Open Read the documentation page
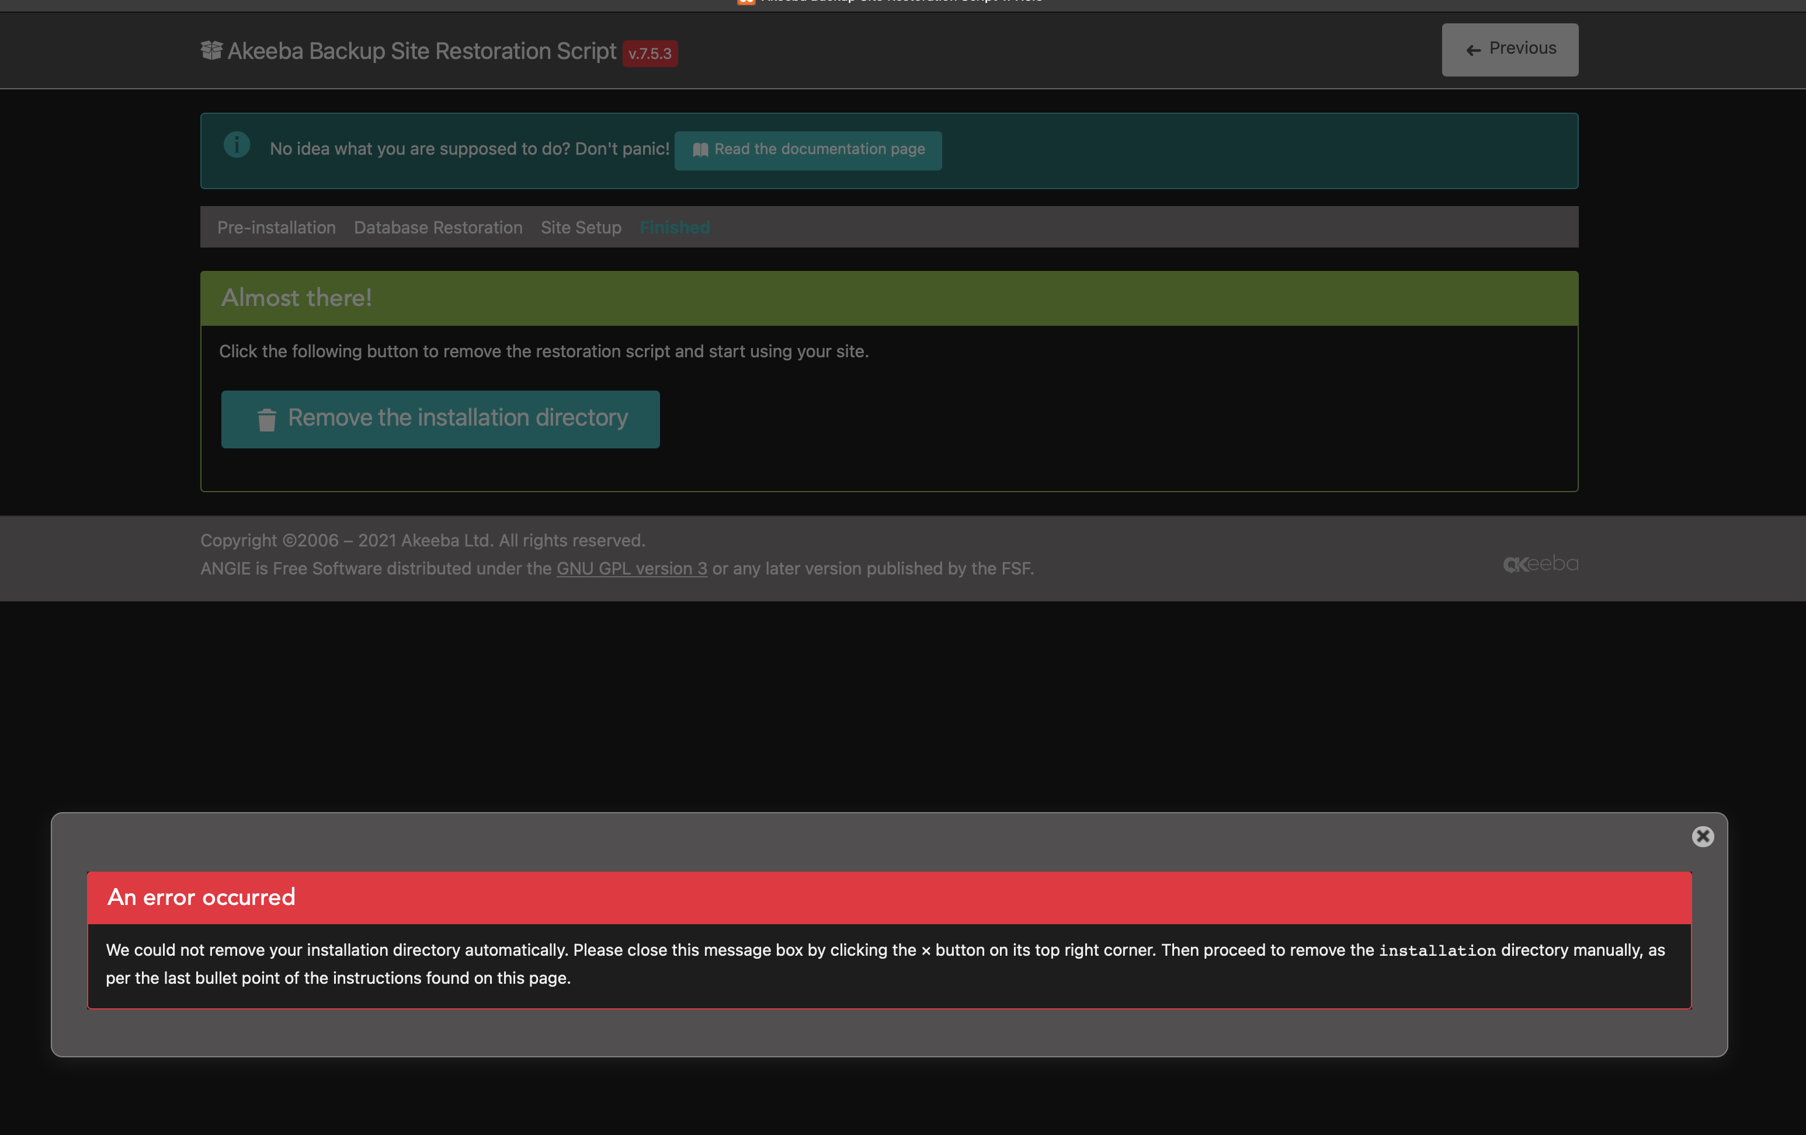 point(808,150)
